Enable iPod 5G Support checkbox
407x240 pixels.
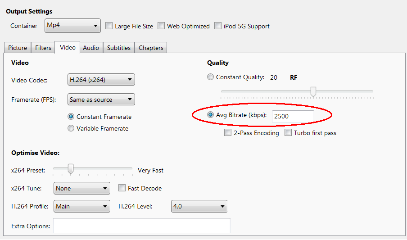[218, 26]
